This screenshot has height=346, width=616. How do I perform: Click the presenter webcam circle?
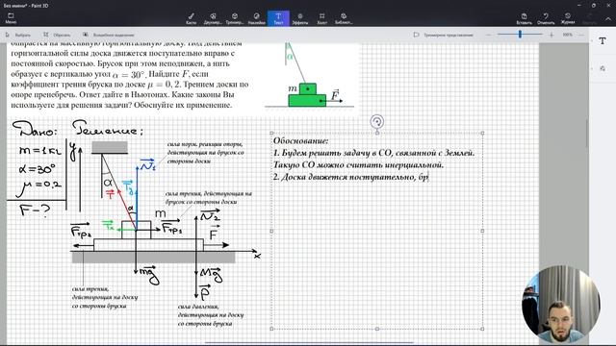coord(561,305)
